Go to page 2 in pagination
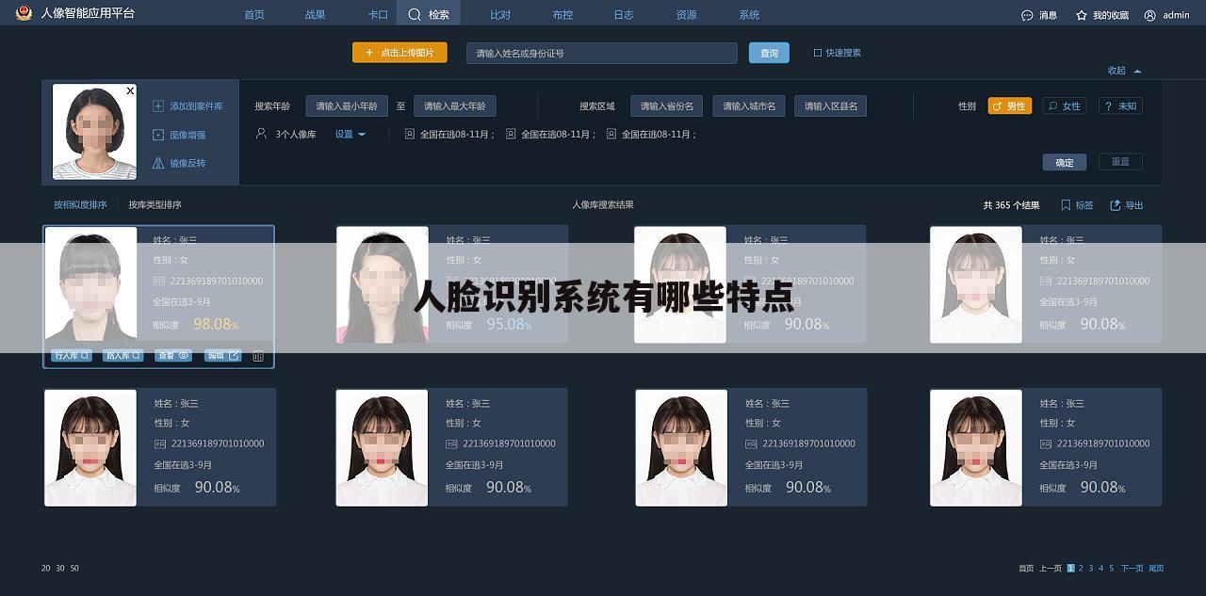This screenshot has height=596, width=1206. 1081,568
